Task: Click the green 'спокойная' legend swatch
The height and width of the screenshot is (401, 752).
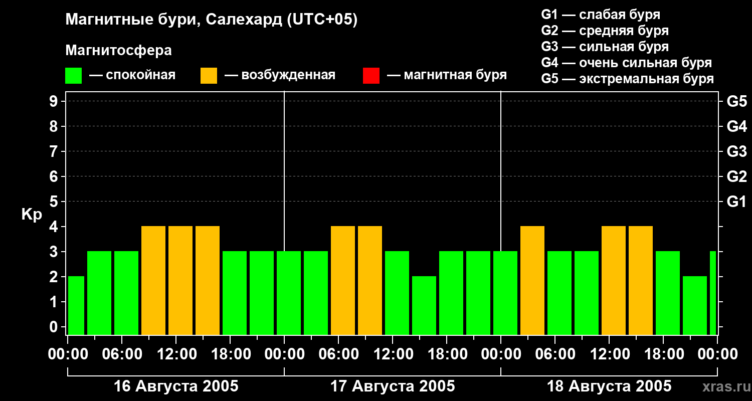Action: tap(73, 76)
